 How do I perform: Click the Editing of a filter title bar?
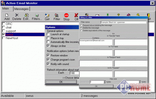(113, 17)
